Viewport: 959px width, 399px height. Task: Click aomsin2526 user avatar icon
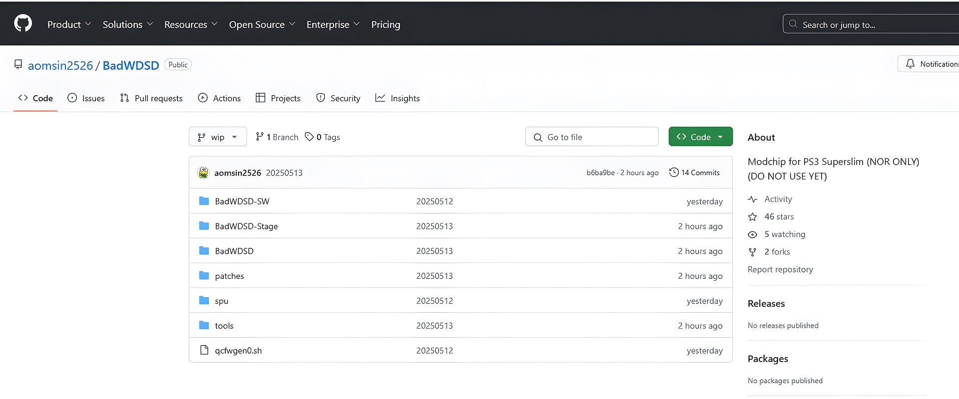pyautogui.click(x=203, y=173)
